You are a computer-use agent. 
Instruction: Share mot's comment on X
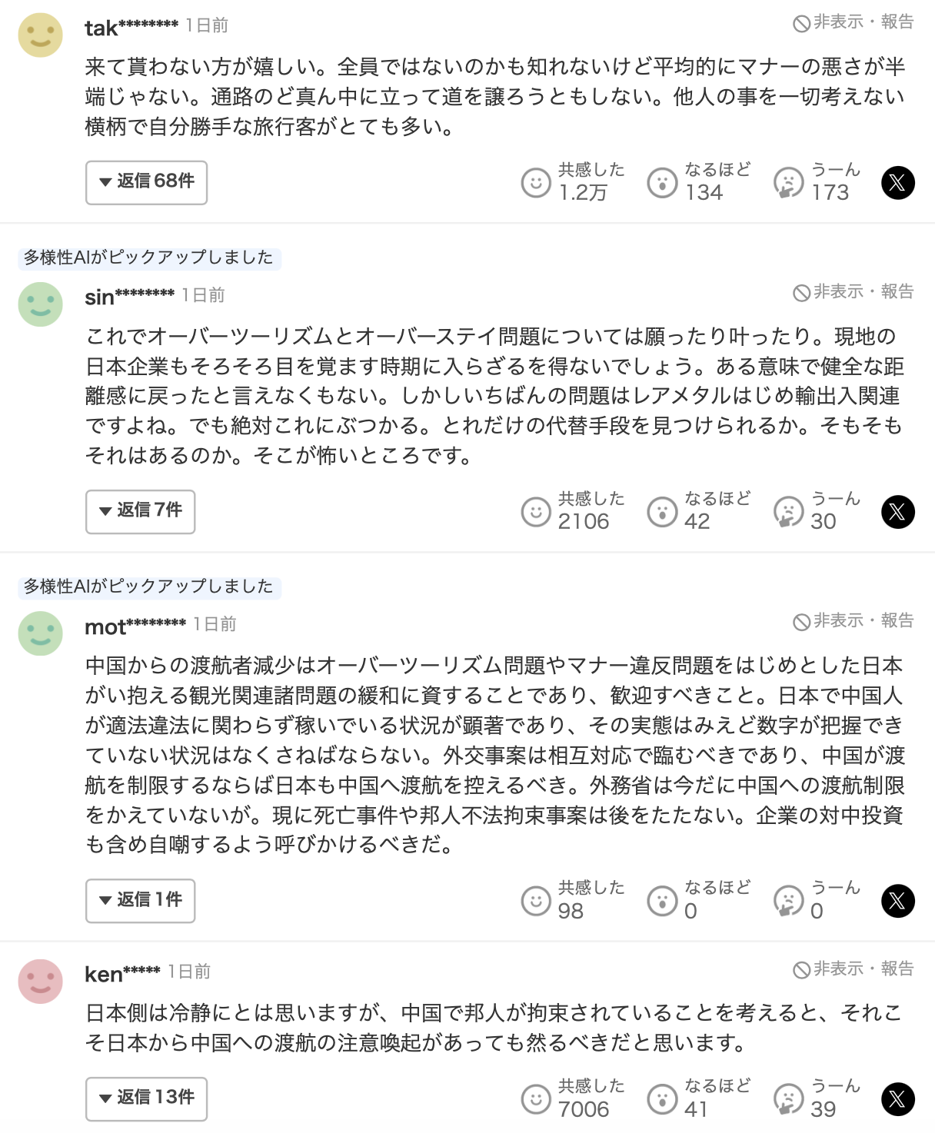pyautogui.click(x=897, y=901)
